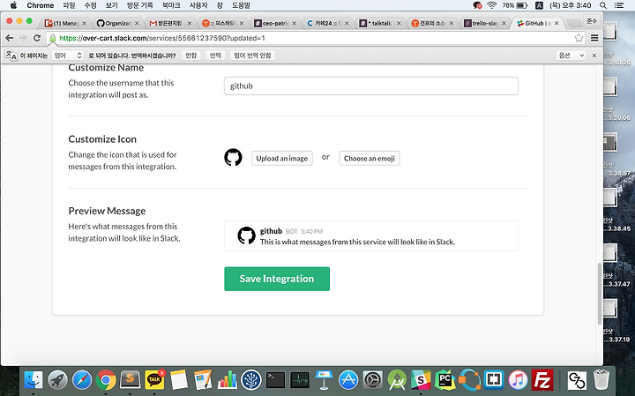The width and height of the screenshot is (635, 396).
Task: Open iTunes from the dock
Action: (x=518, y=380)
